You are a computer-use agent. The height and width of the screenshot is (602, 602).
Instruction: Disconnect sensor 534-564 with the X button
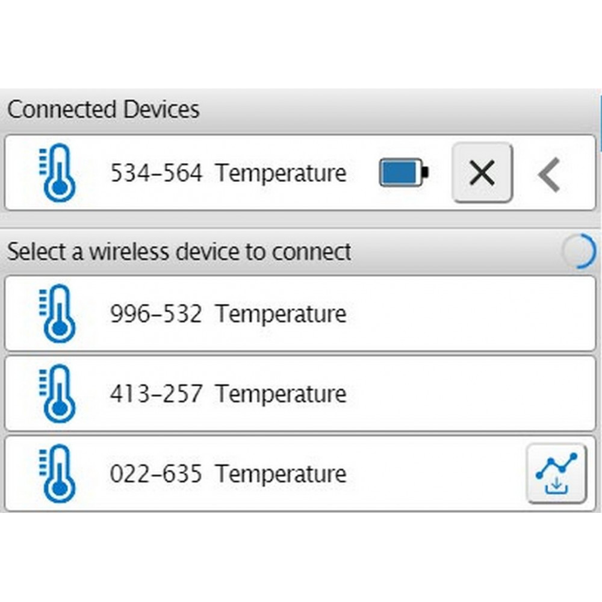pyautogui.click(x=482, y=173)
